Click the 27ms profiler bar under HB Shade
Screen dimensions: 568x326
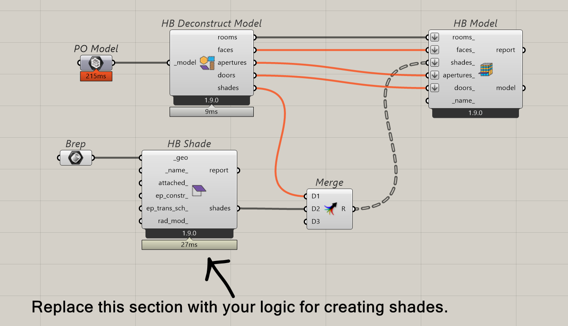[x=189, y=244]
